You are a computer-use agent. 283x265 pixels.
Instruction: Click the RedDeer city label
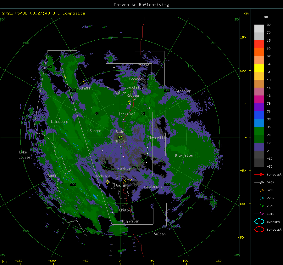coord(133,95)
